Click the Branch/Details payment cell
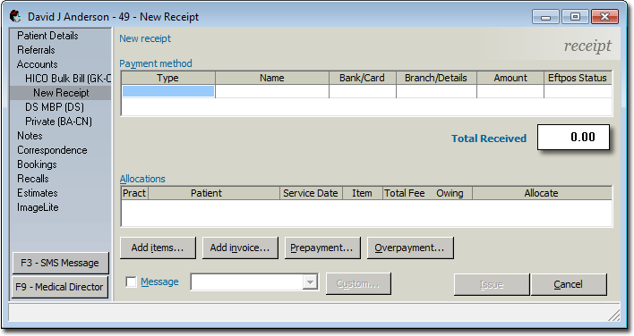 (436, 91)
